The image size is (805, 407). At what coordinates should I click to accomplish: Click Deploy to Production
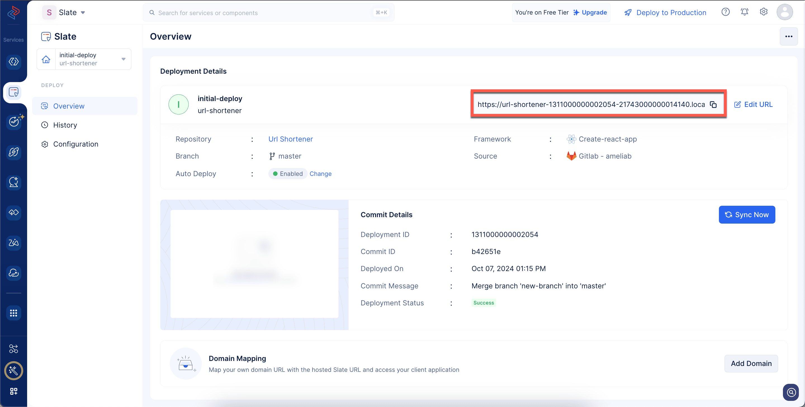coord(665,13)
